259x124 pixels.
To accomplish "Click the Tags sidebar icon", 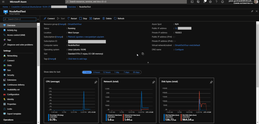I will coord(5,40).
